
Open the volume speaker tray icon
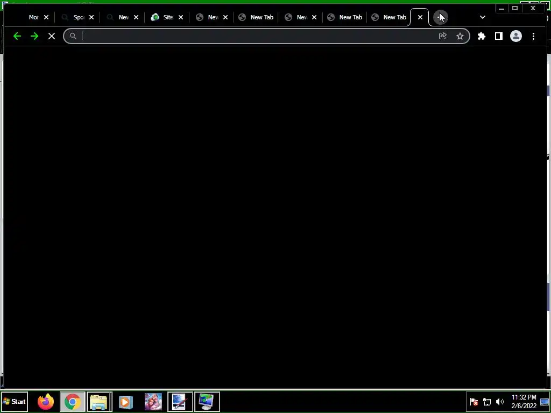(x=500, y=401)
